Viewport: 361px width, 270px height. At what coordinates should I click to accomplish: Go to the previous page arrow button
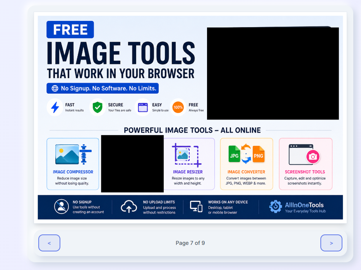point(49,243)
